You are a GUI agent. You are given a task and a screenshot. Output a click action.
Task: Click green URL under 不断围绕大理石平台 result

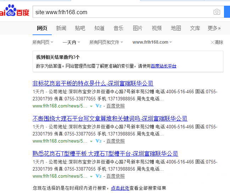pos(60,141)
